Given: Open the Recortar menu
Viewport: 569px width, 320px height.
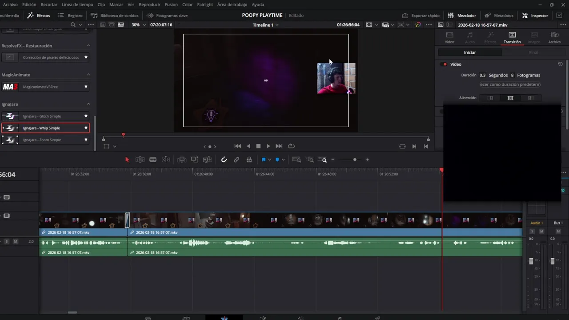Looking at the screenshot, I should click(x=49, y=4).
